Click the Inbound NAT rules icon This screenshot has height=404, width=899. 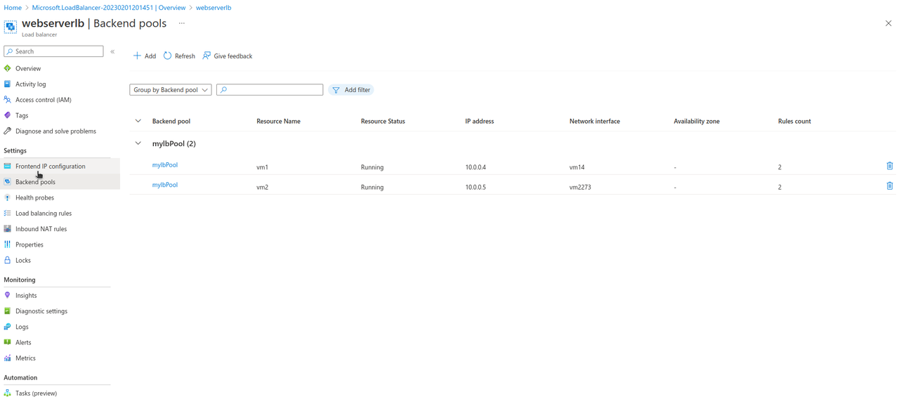(8, 228)
